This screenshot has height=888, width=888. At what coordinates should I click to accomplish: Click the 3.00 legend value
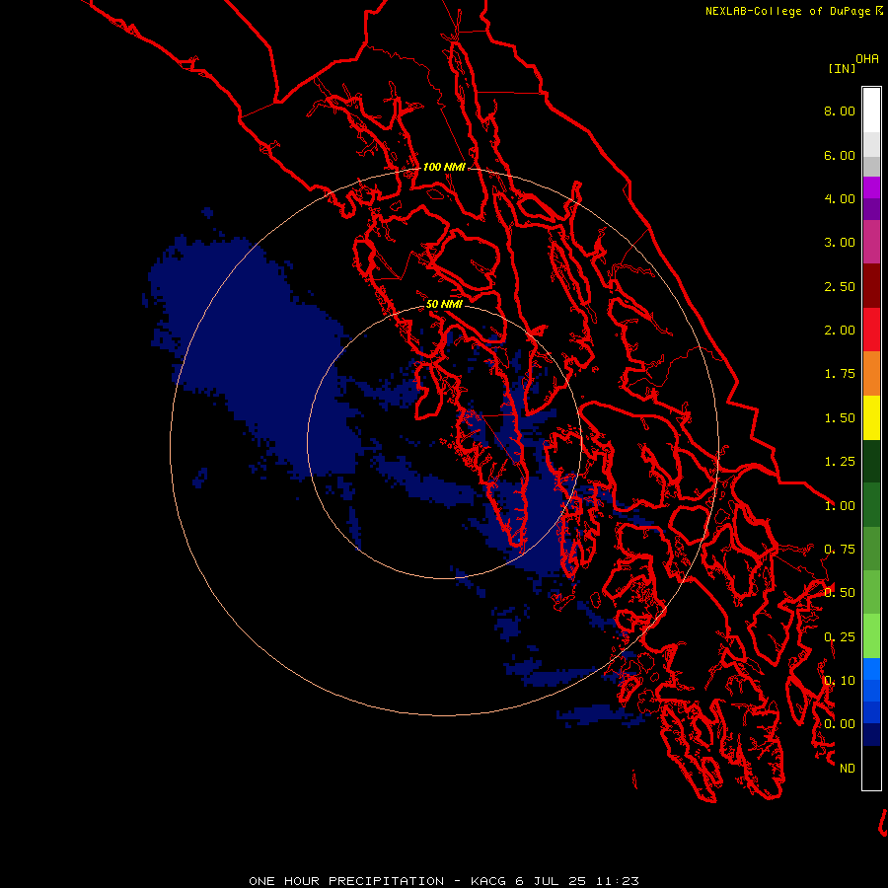pos(840,243)
